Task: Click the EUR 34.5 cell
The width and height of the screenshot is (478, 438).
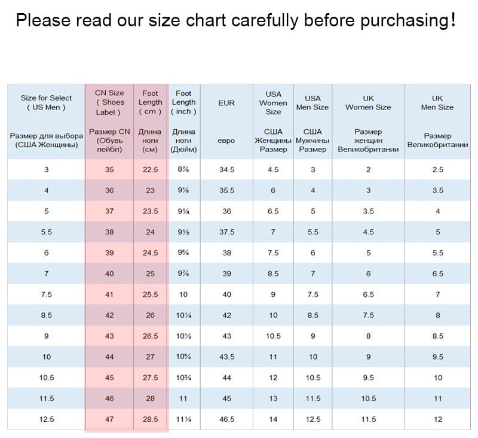Action: pos(226,169)
